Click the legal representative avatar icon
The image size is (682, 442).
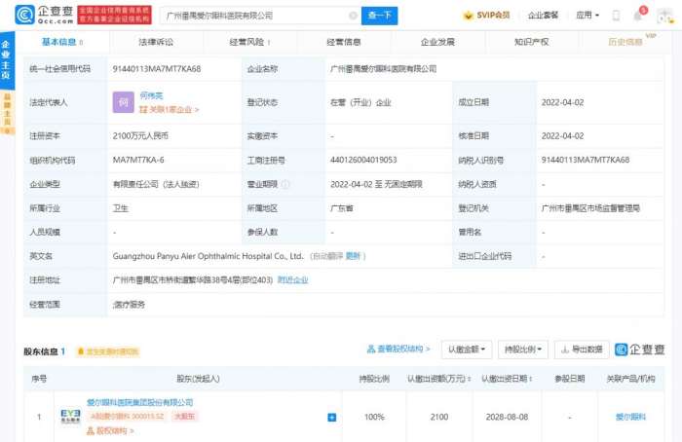pos(124,102)
